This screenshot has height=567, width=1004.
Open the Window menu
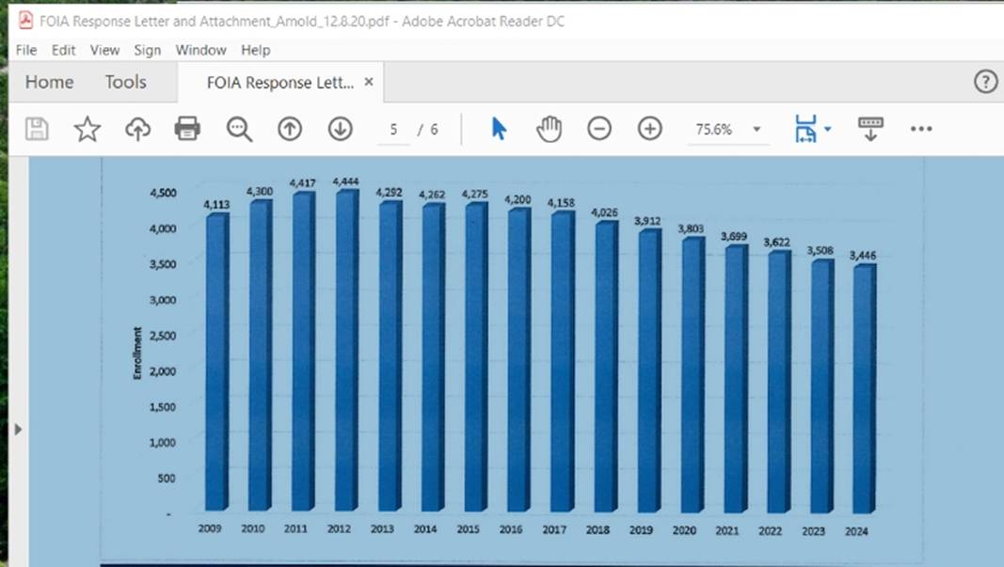coord(200,50)
